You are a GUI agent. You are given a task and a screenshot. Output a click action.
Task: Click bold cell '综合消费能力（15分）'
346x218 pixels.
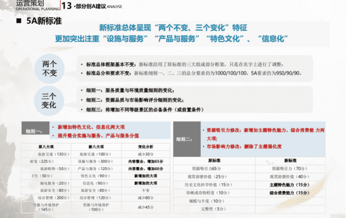[290, 193]
